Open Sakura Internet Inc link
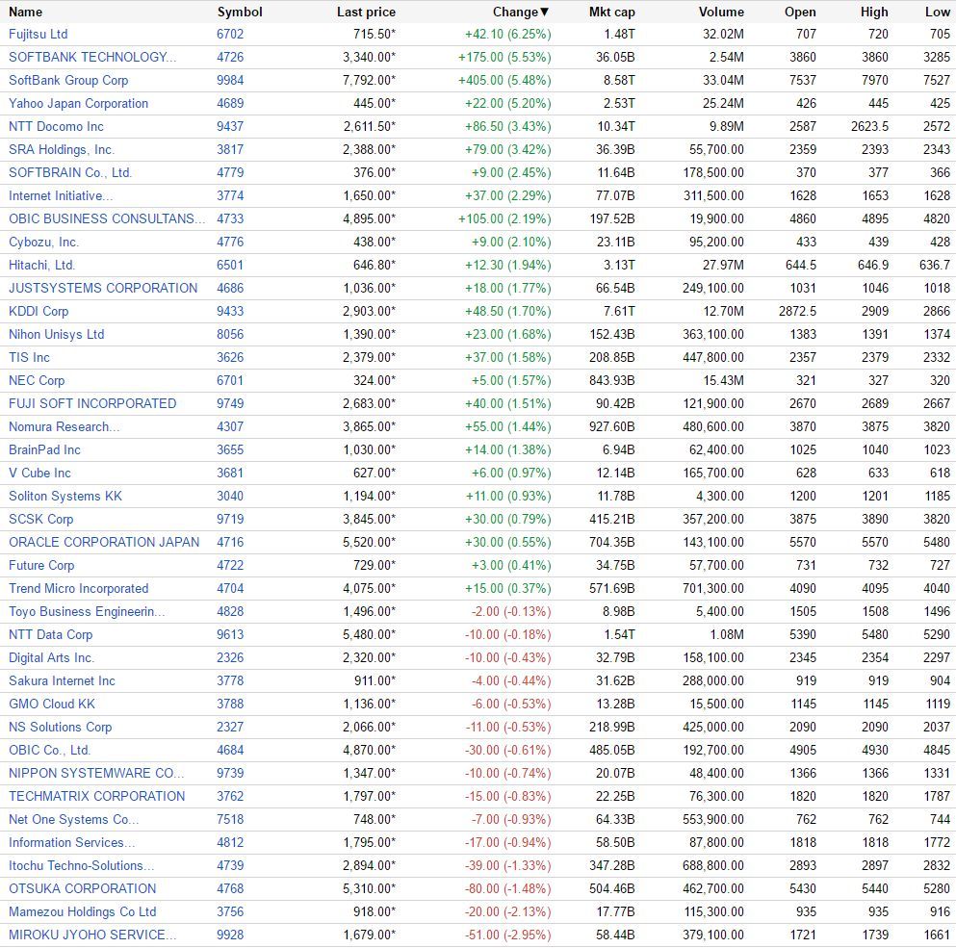 [62, 681]
